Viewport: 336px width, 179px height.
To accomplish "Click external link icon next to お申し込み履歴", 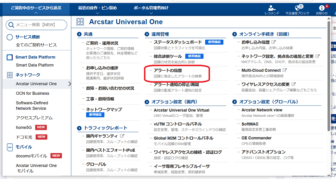I will 274,42.
